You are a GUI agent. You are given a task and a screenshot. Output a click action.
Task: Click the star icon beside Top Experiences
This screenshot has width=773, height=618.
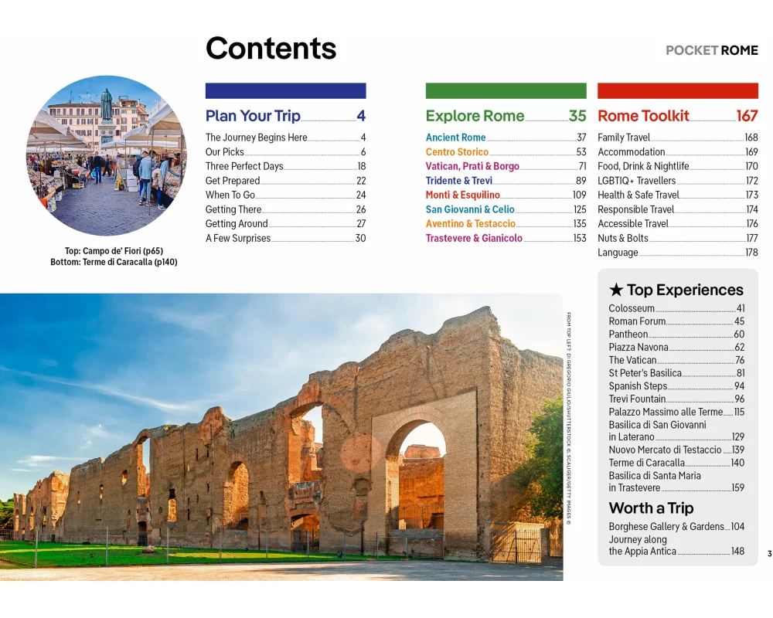616,290
